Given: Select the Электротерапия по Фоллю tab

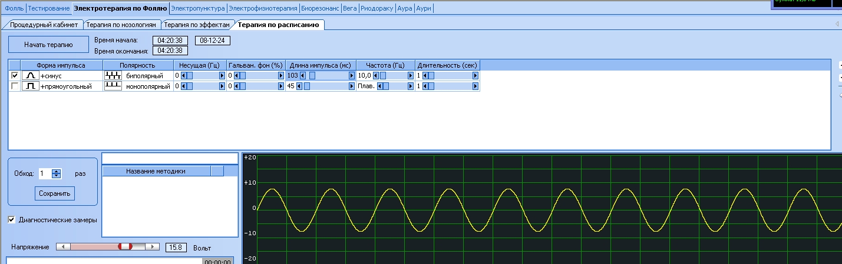Looking at the screenshot, I should pos(120,9).
